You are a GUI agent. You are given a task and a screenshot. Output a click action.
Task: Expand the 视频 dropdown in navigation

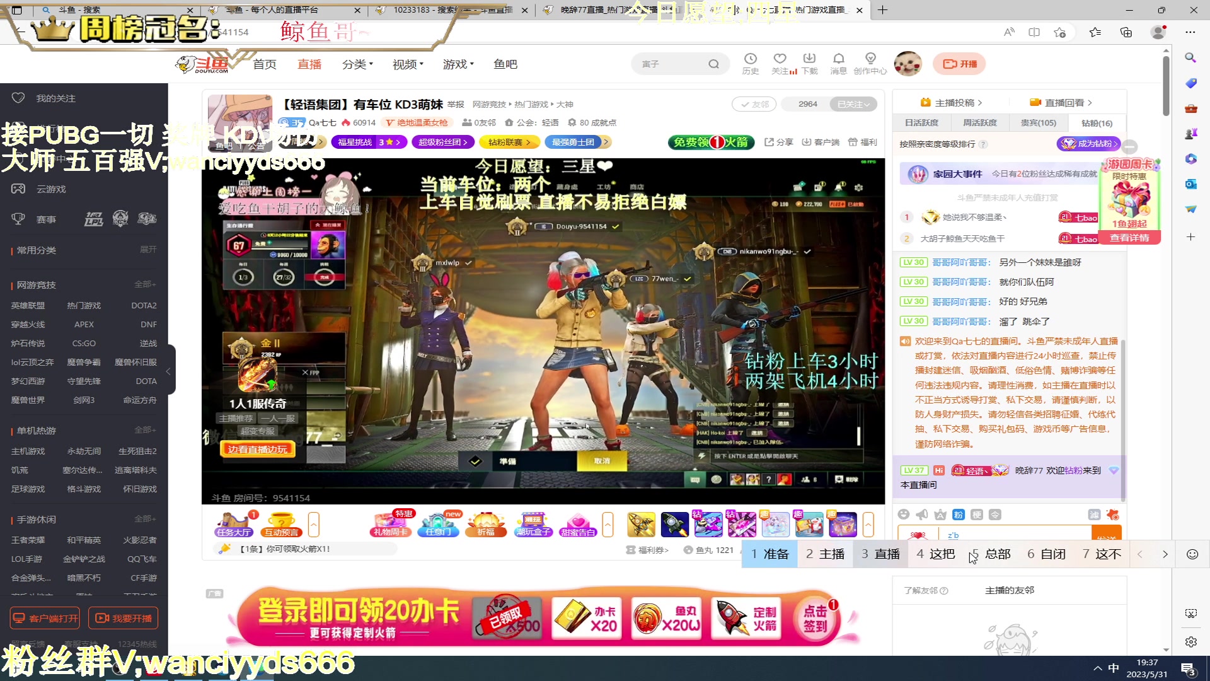408,64
